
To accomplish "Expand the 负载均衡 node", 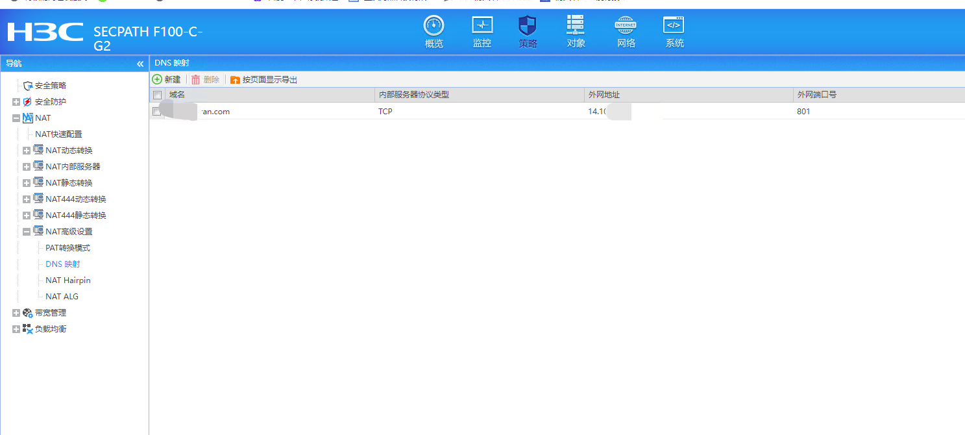I will (16, 329).
